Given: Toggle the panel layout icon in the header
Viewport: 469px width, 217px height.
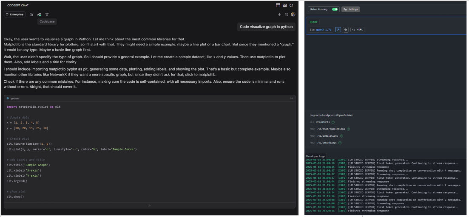Looking at the screenshot, I should click(278, 6).
